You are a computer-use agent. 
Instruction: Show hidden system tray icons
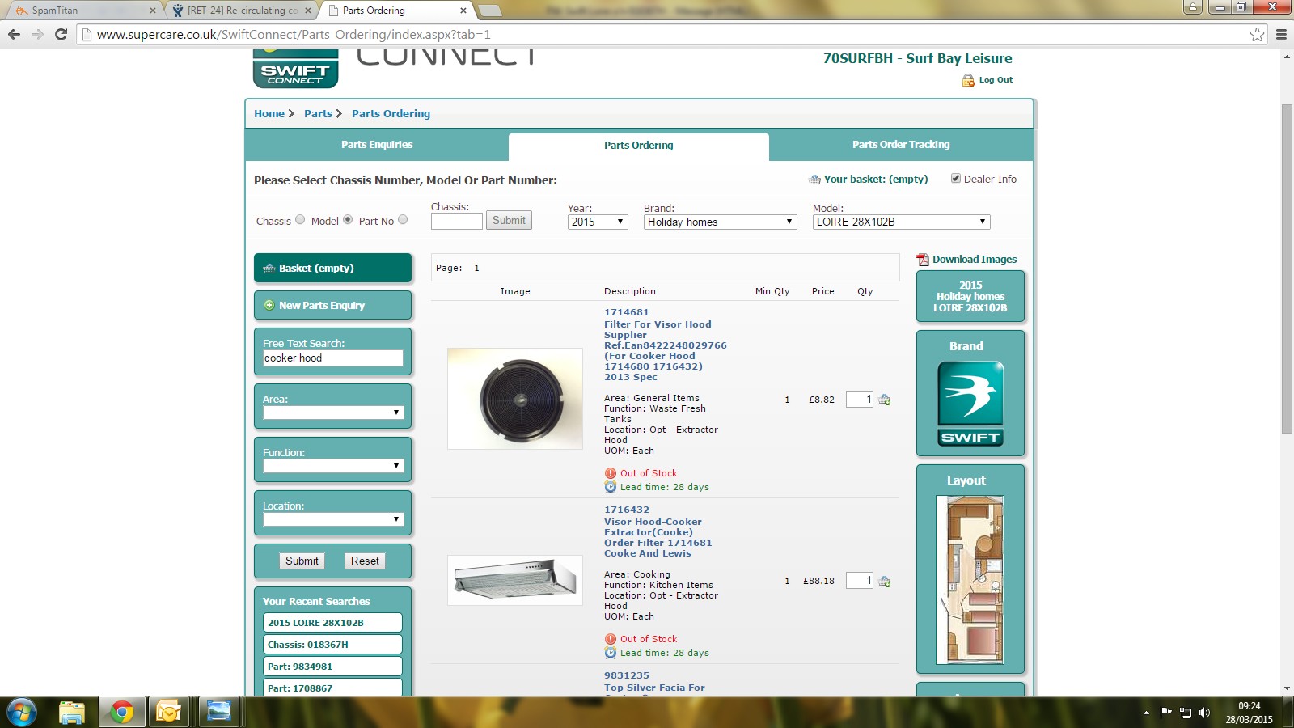click(x=1146, y=713)
